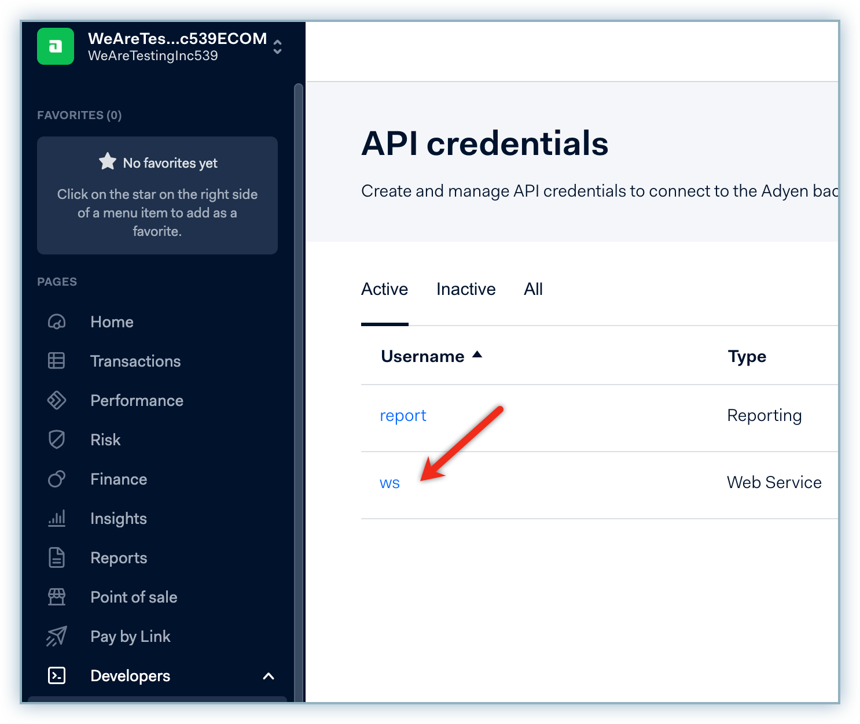Open the account switcher dropdown arrows
Image resolution: width=860 pixels, height=724 pixels.
278,47
